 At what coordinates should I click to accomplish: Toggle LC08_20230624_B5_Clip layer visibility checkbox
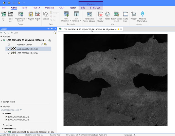coord(9,49)
